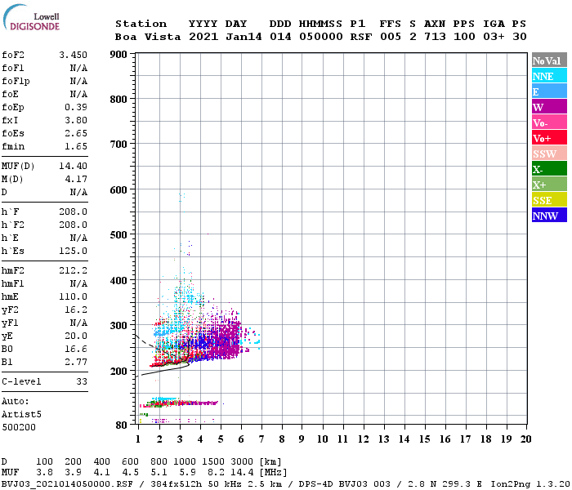Click the h`Es value 125.0
572x490 pixels.
(73, 251)
